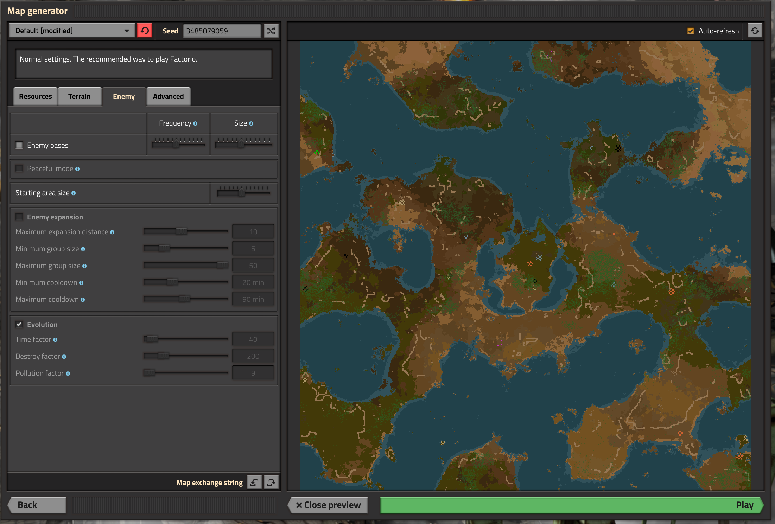Click the Maximum group size info icon
Image resolution: width=775 pixels, height=524 pixels.
(x=84, y=266)
